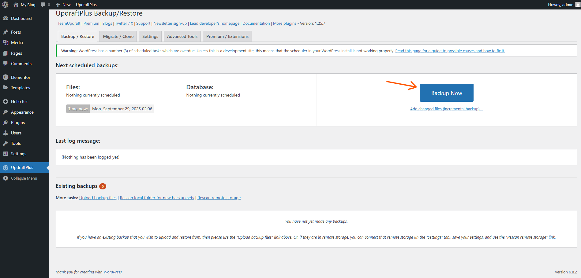The width and height of the screenshot is (581, 278).
Task: Open the comments bubble icon in admin bar
Action: [43, 5]
